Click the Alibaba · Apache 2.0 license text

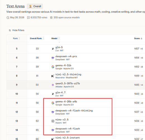click(x=65, y=87)
